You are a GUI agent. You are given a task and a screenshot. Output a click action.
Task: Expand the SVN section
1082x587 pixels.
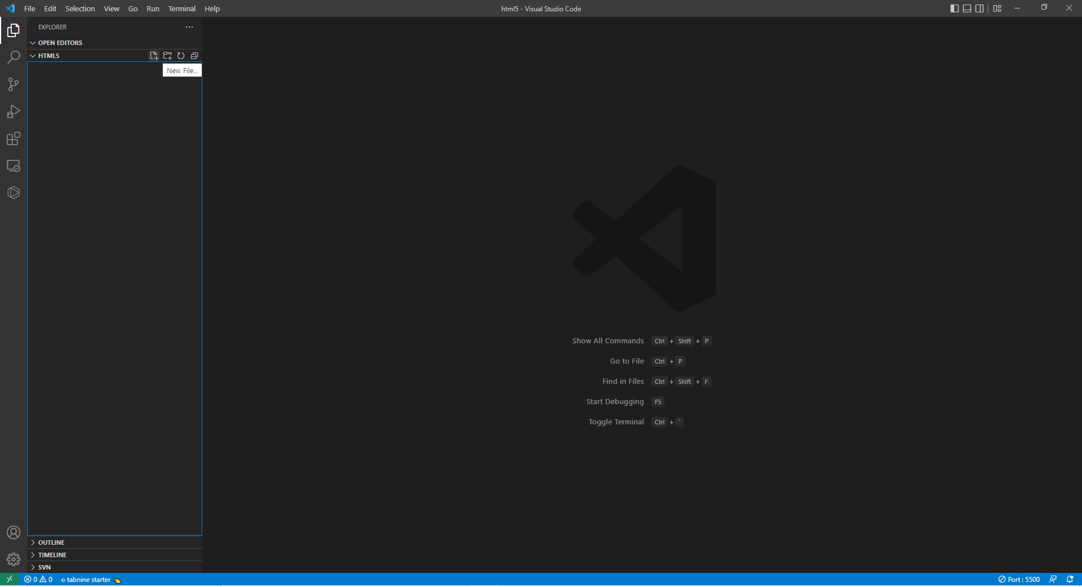tap(114, 567)
